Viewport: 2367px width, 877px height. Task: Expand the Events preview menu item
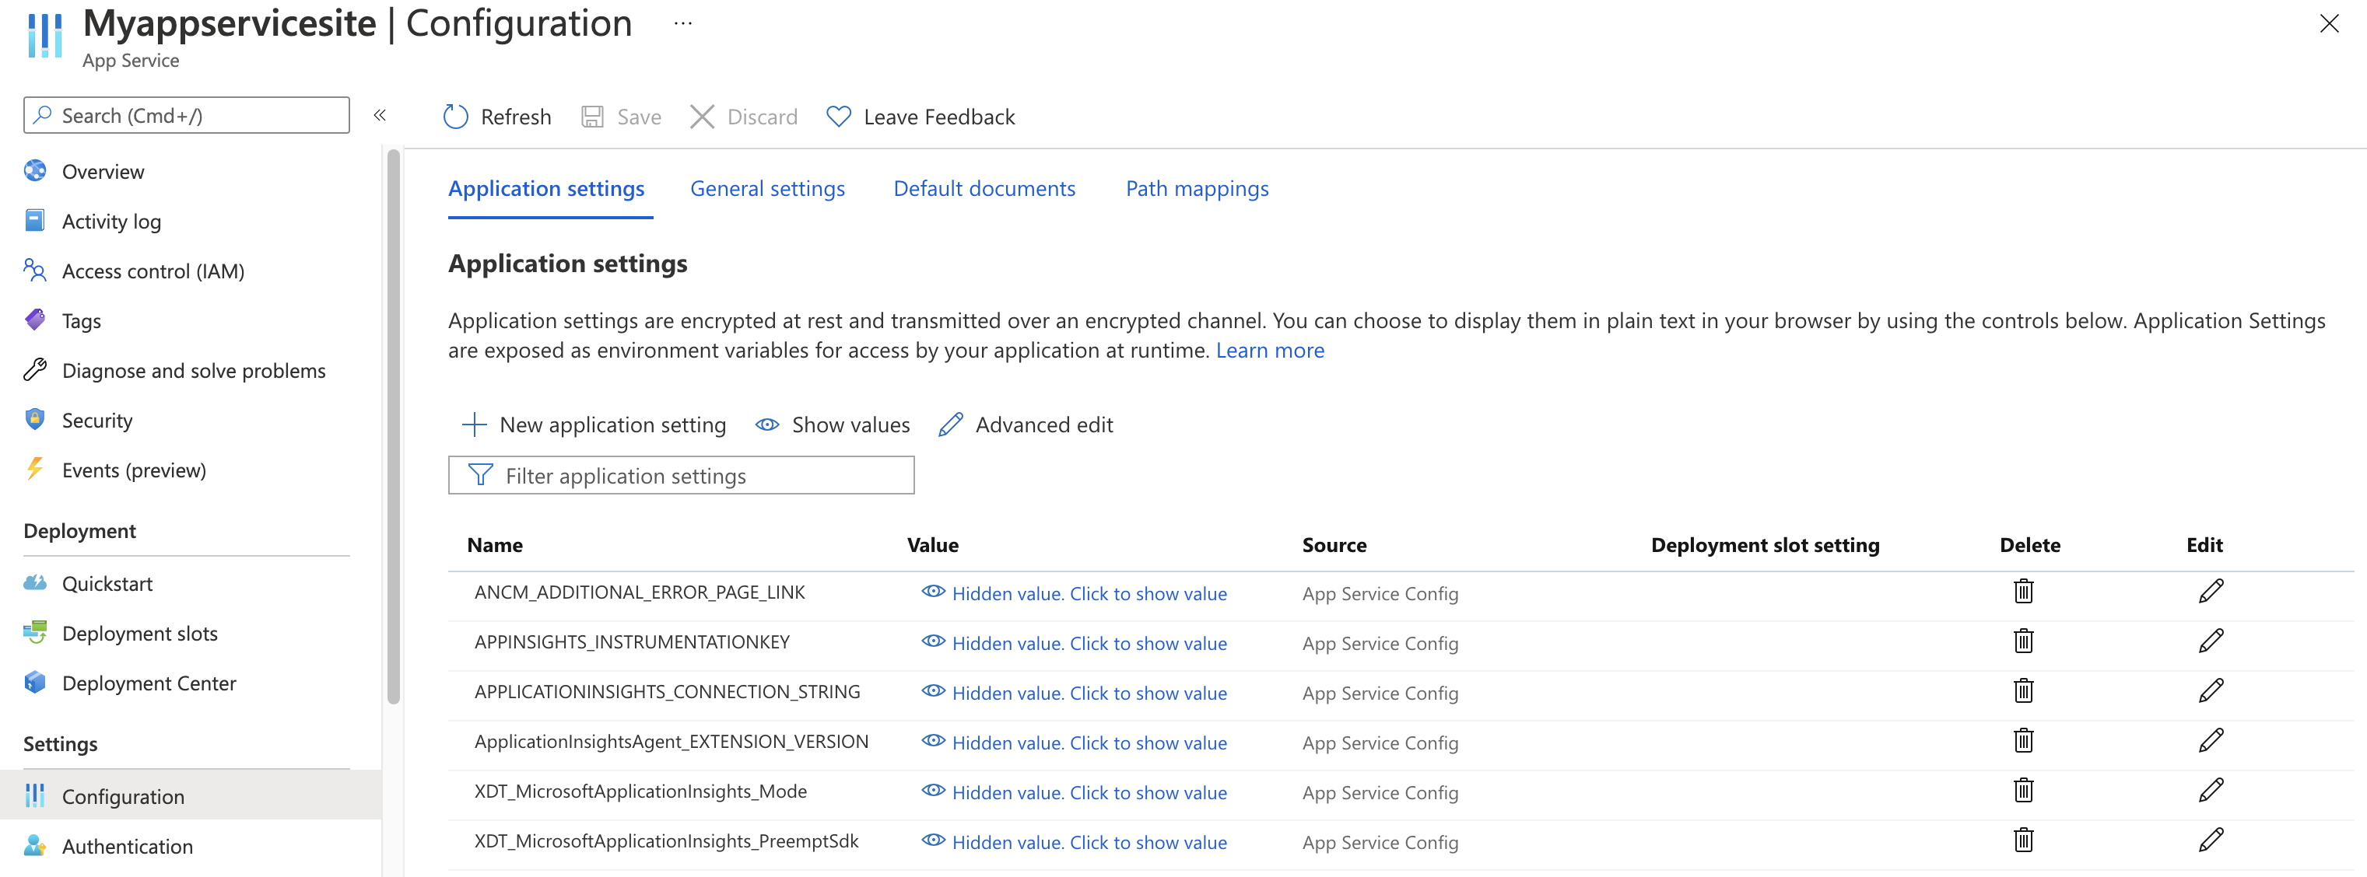pos(133,470)
